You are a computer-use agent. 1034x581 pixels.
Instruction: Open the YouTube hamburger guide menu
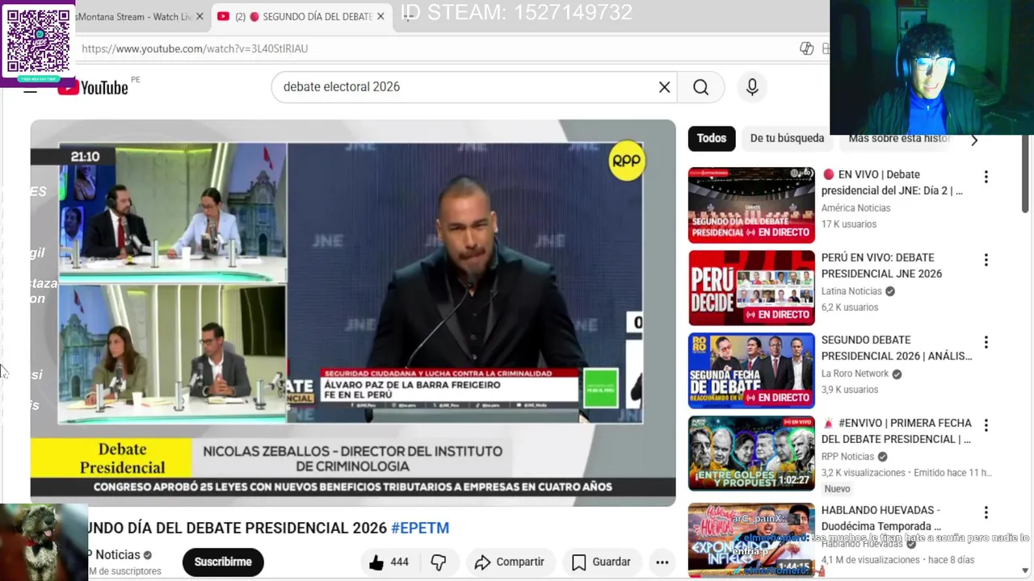[x=30, y=88]
